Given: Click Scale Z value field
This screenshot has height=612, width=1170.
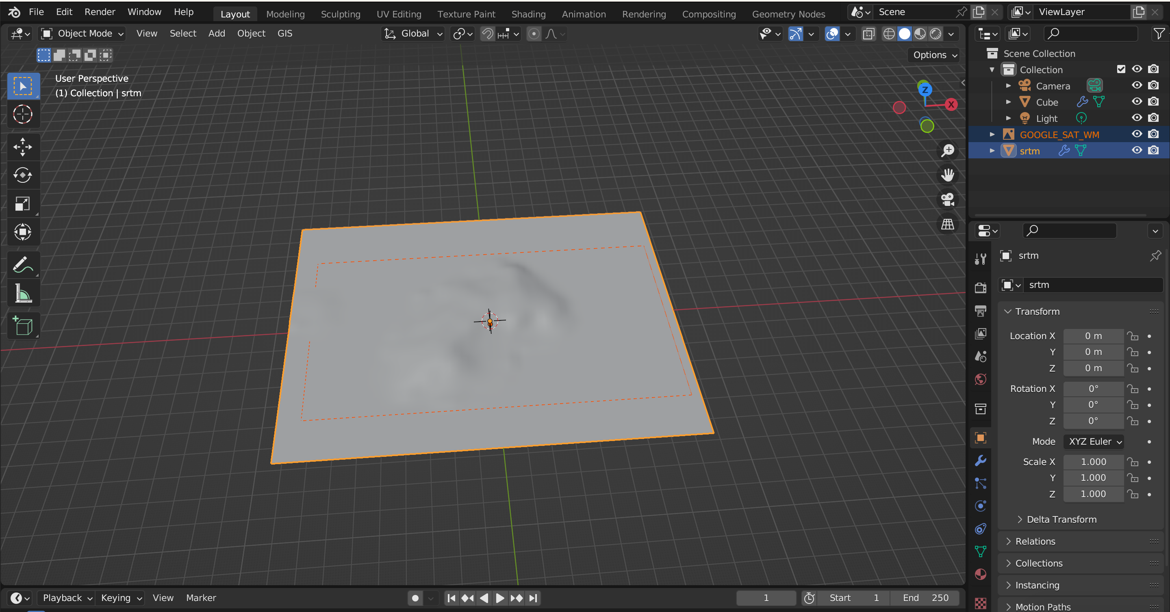Looking at the screenshot, I should (1093, 494).
